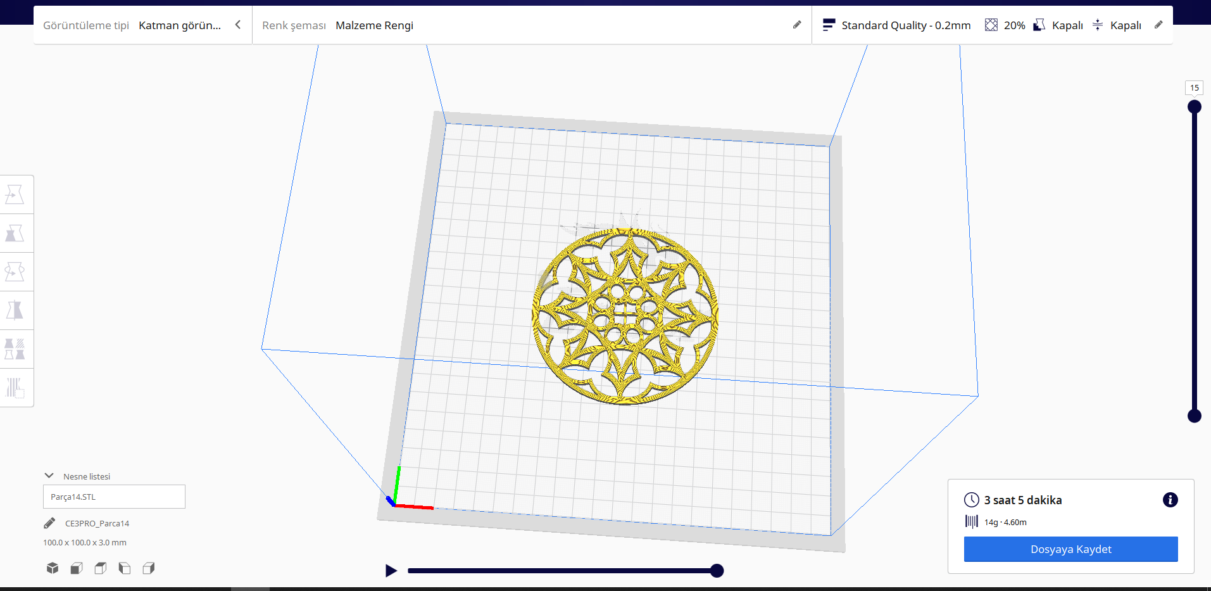Collapse the Nesne listesi panel
The image size is (1211, 591).
coord(49,475)
